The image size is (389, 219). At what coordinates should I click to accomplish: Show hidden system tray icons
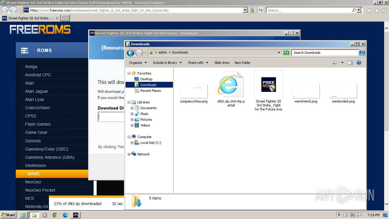point(339,215)
